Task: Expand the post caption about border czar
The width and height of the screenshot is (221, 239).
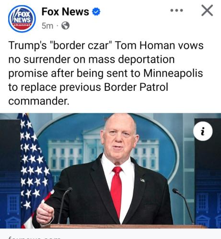Action: (106, 73)
